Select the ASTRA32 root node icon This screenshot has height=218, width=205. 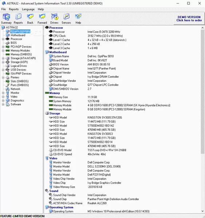click(3, 27)
